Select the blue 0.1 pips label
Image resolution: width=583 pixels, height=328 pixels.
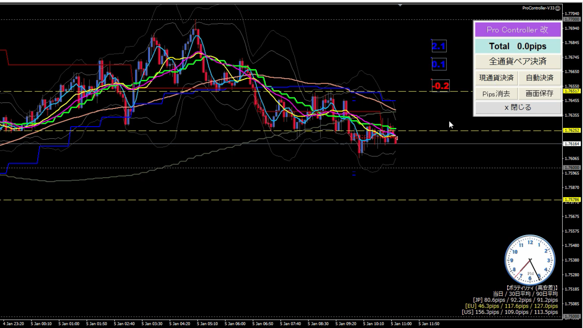point(439,65)
